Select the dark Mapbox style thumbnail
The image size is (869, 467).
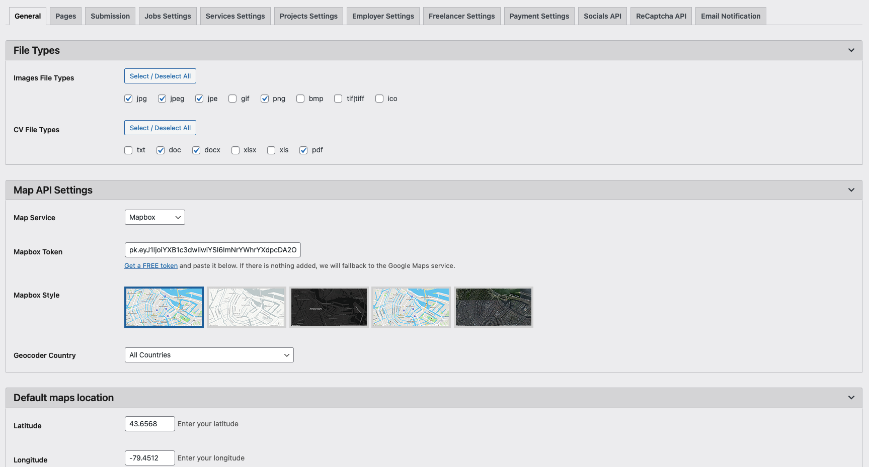tap(329, 307)
